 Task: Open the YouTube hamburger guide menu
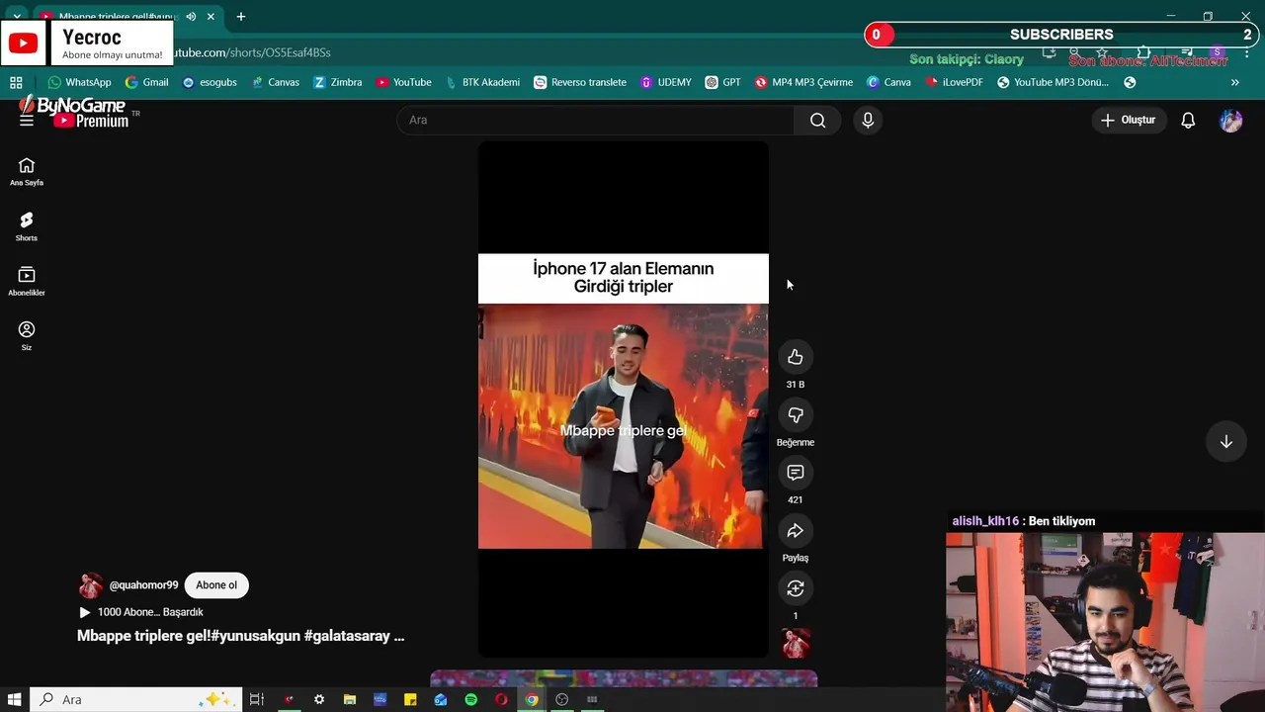(x=27, y=120)
